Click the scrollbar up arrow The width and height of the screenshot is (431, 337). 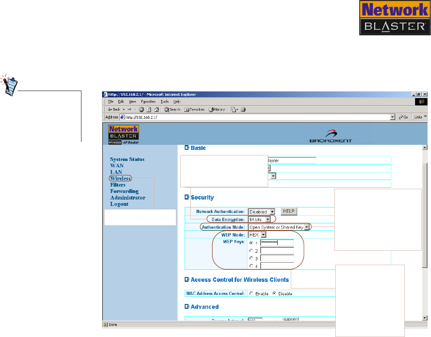[425, 147]
